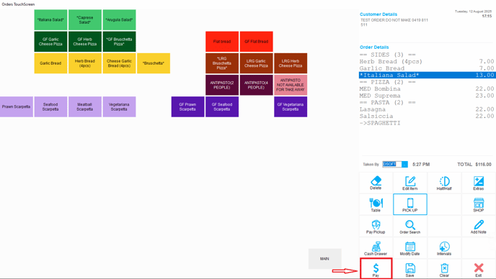The height and width of the screenshot is (279, 496).
Task: Clear the order with trash icon
Action: (444, 269)
